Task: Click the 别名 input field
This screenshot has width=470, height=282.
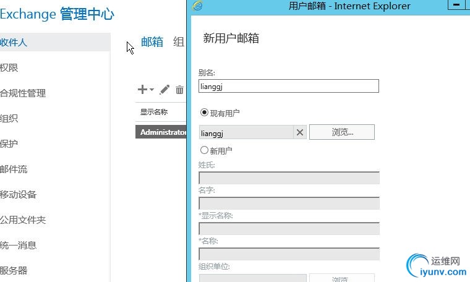Action: (289, 86)
